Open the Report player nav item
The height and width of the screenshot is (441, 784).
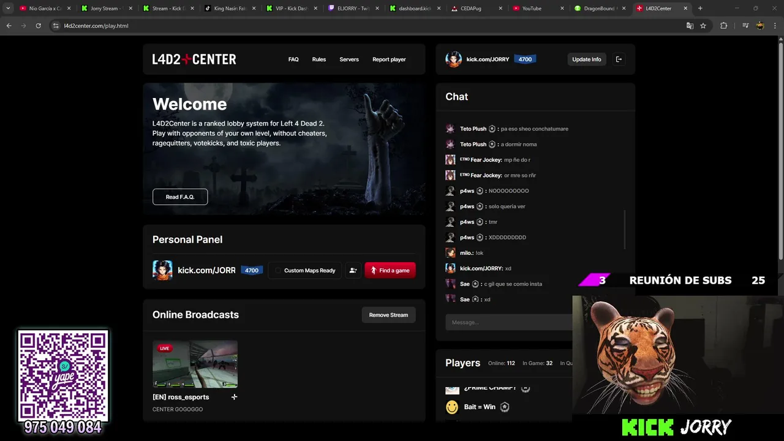pyautogui.click(x=389, y=59)
